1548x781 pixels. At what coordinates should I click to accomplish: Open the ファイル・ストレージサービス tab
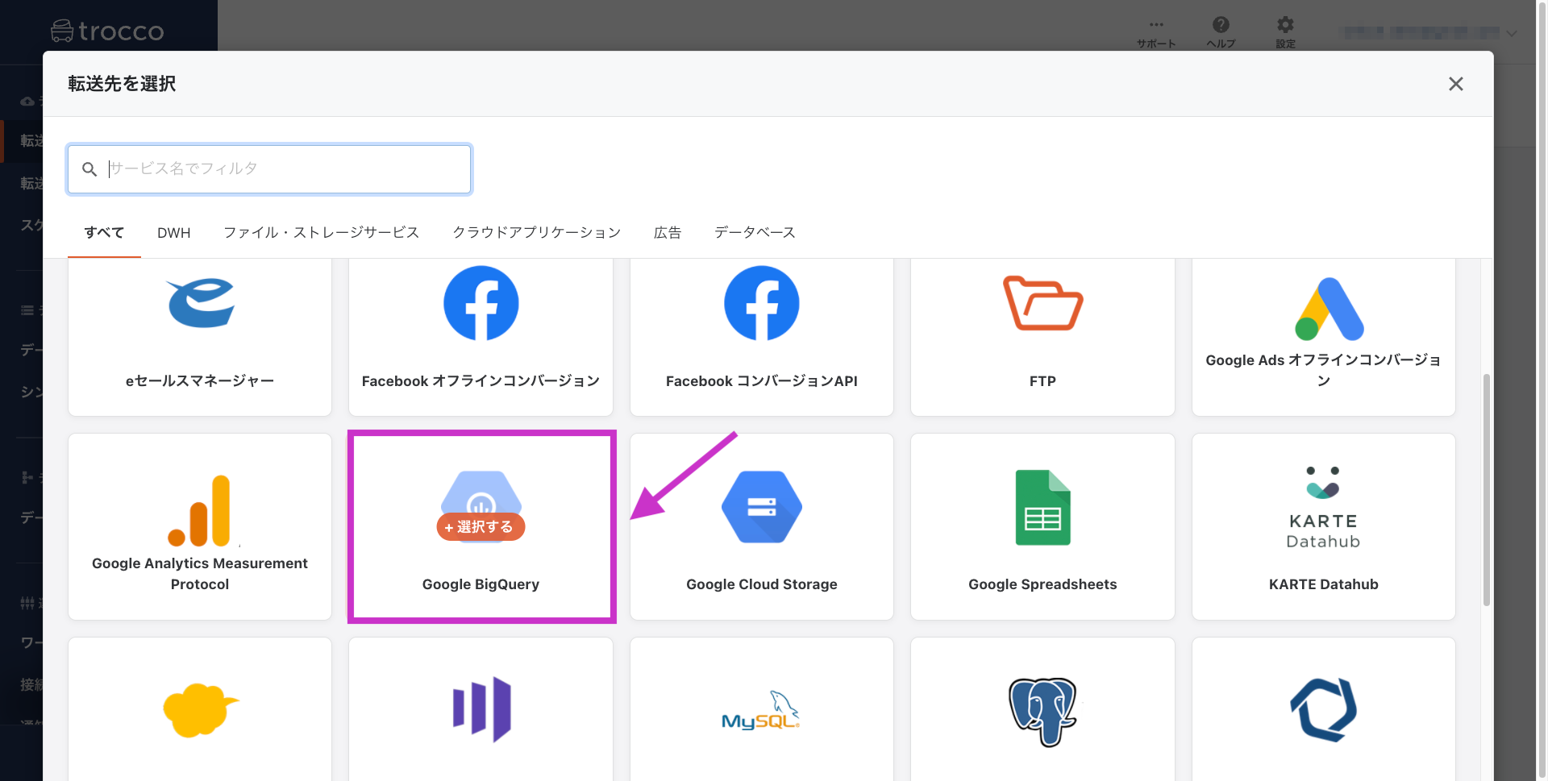click(x=321, y=233)
